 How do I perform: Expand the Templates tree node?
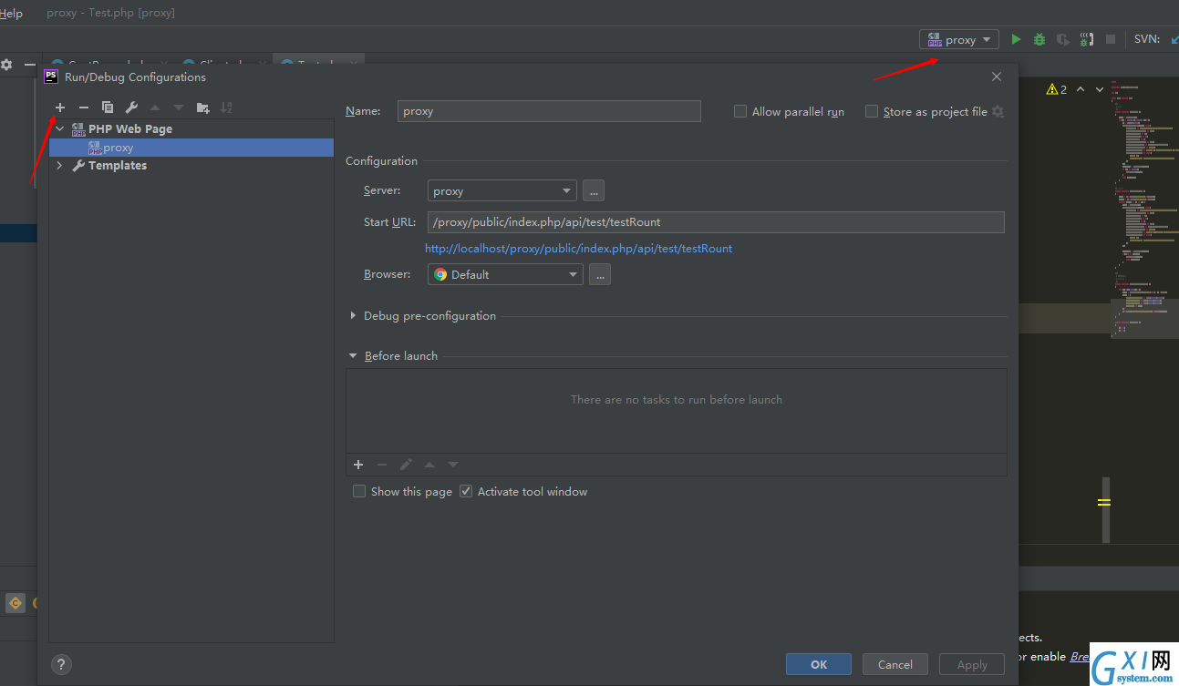pyautogui.click(x=59, y=165)
